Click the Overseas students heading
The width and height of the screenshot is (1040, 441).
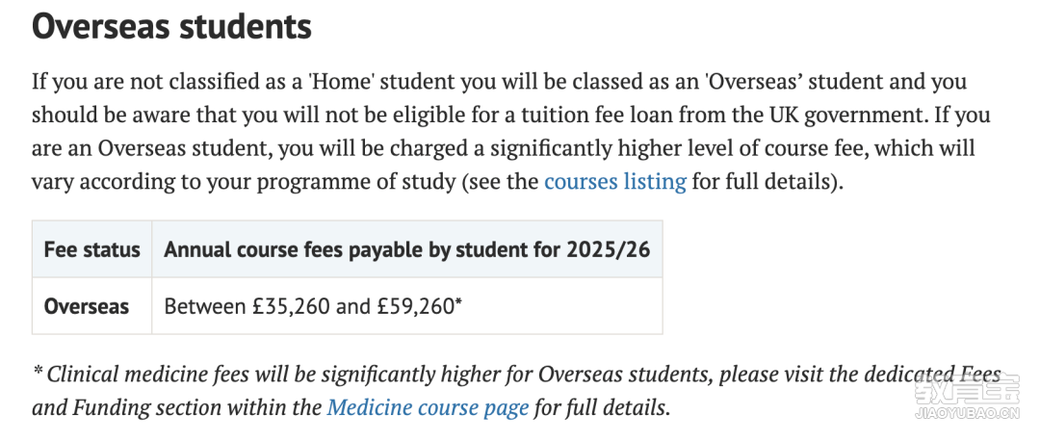[x=171, y=27]
